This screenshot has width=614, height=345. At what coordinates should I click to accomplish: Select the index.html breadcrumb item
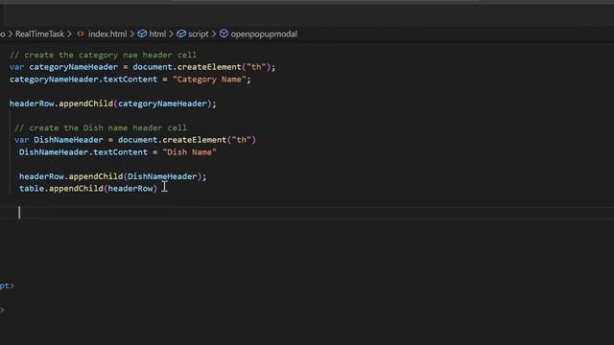[107, 34]
